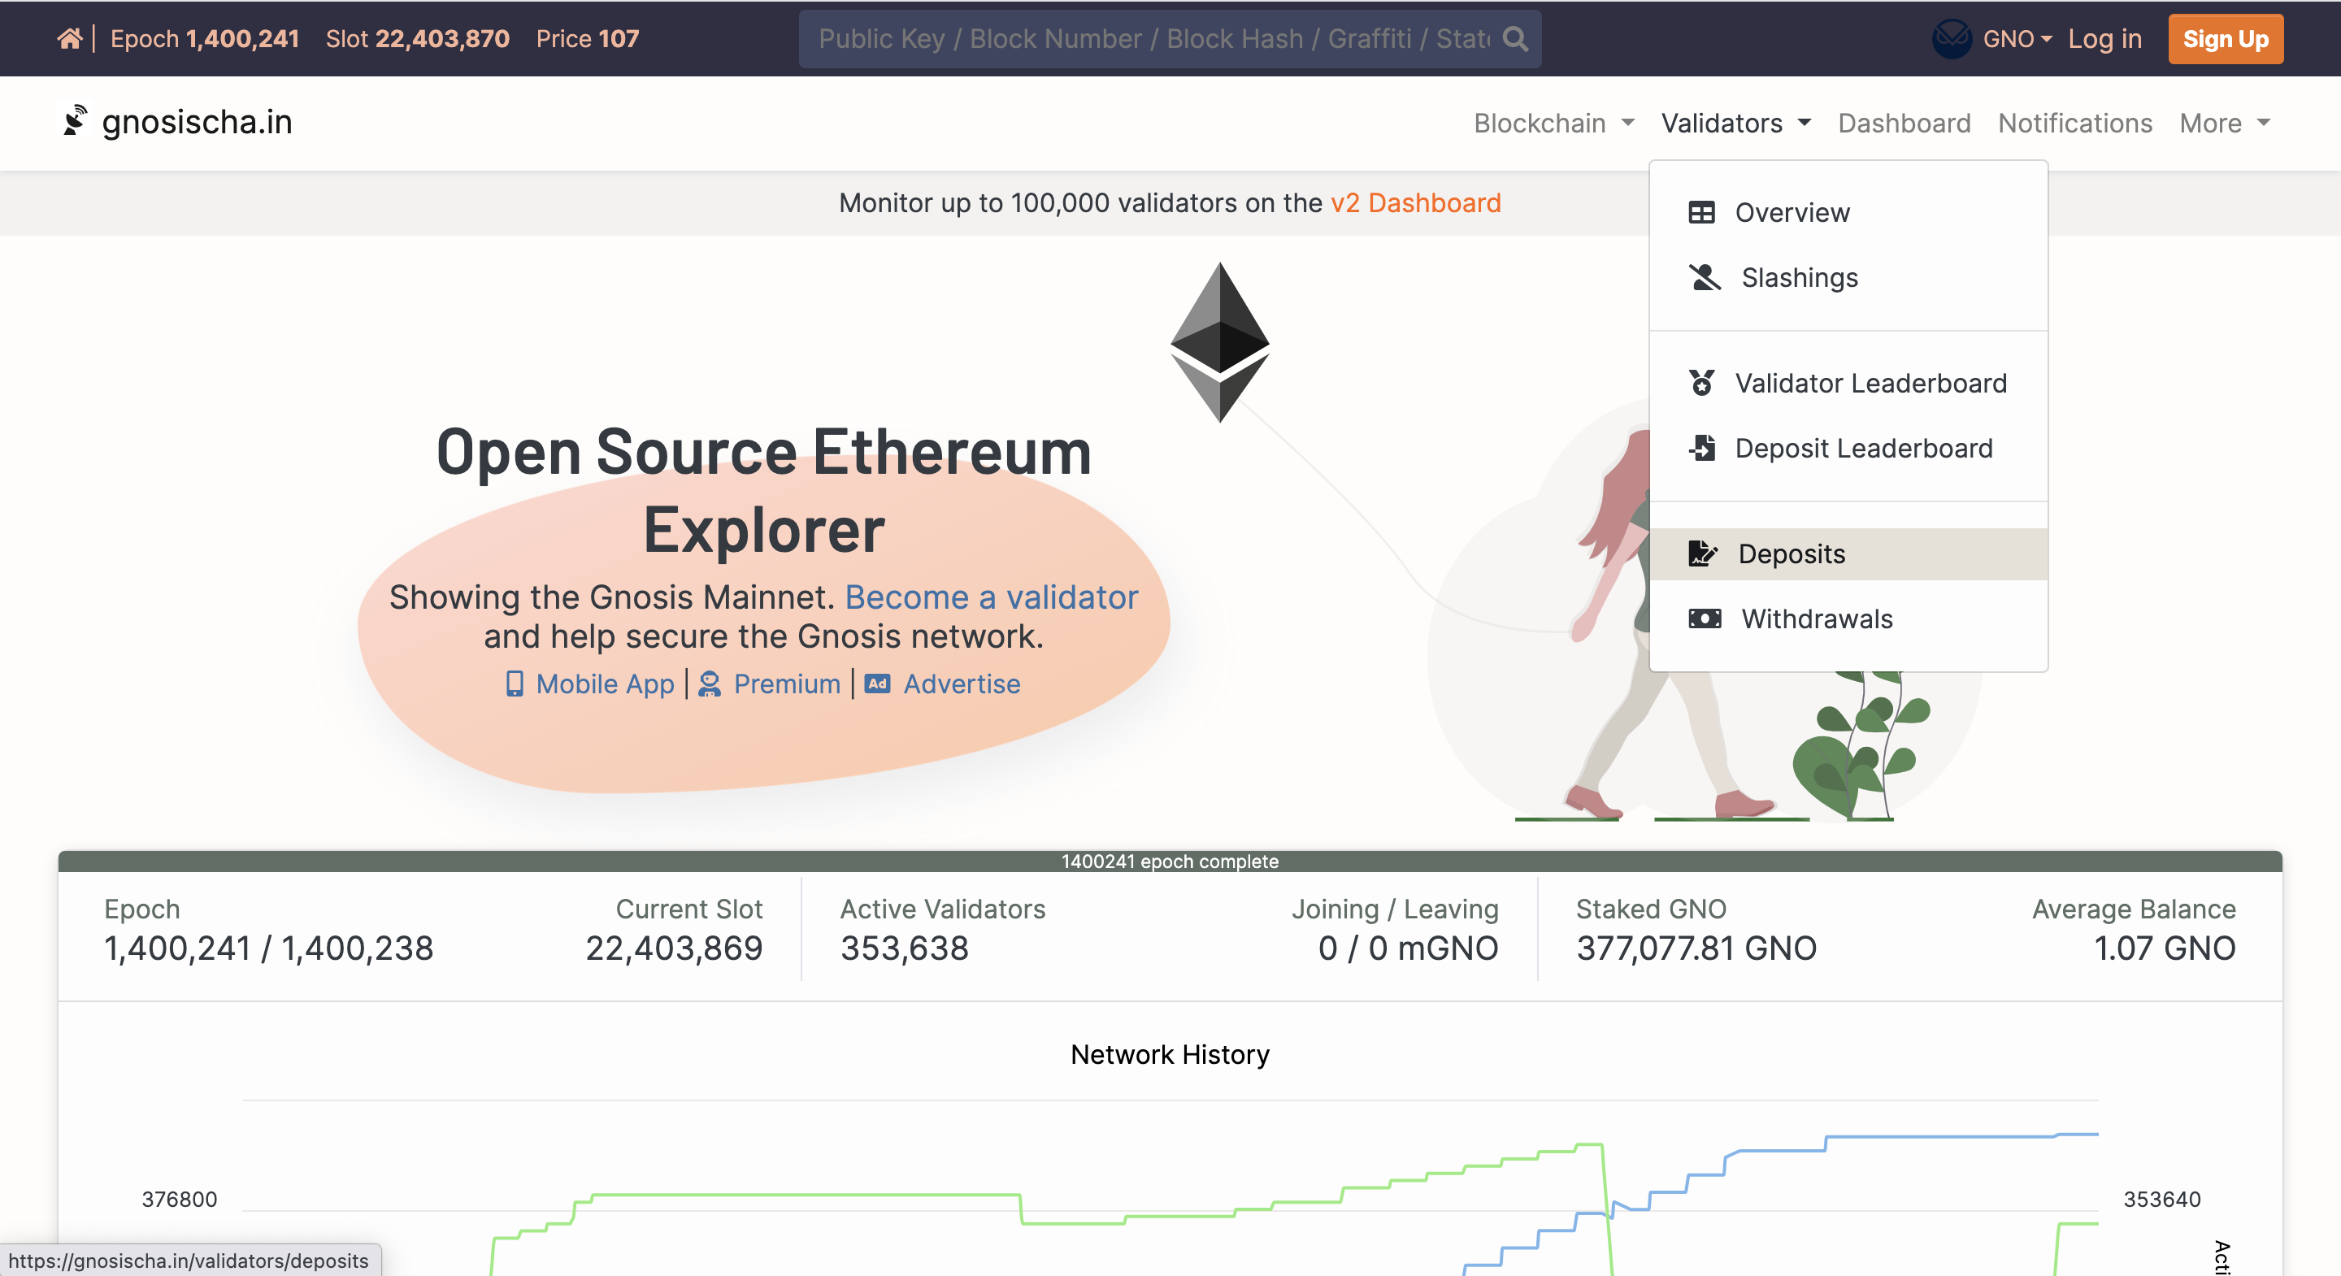
Task: Click the GNO currency logo icon
Action: tap(1953, 38)
